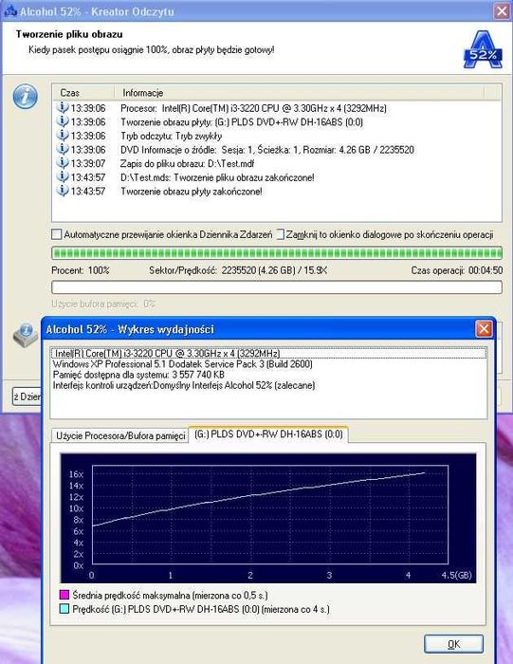Click the info icon for the 'DVD Informacje o źródle' row
The height and width of the screenshot is (664, 513).
(x=63, y=149)
